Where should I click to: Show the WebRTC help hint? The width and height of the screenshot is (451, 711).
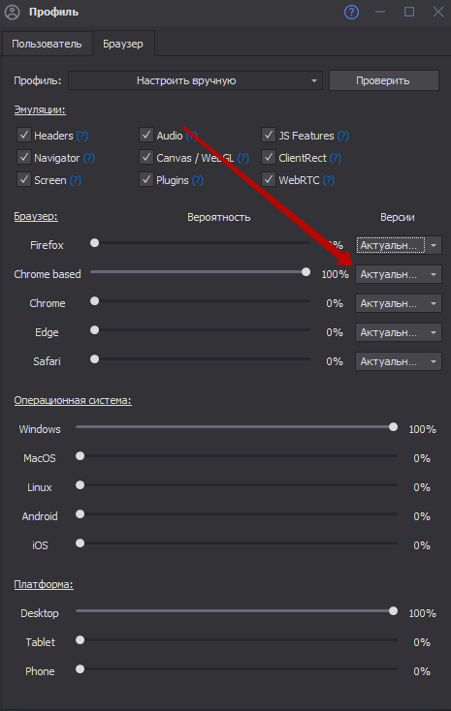pyautogui.click(x=329, y=180)
